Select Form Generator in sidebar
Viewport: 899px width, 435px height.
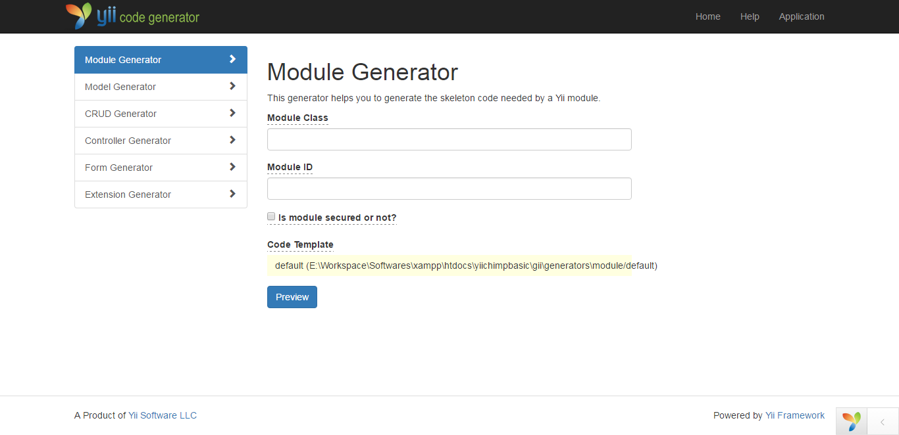[x=161, y=168]
